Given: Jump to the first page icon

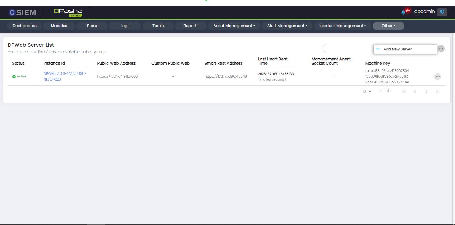Looking at the screenshot, I should point(403,92).
